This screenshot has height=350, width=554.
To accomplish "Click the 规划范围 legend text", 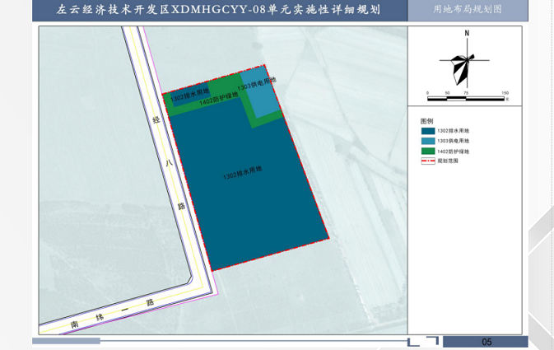I will tap(448, 161).
